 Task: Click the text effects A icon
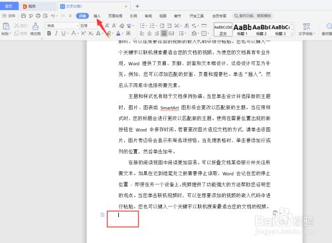coord(98,33)
